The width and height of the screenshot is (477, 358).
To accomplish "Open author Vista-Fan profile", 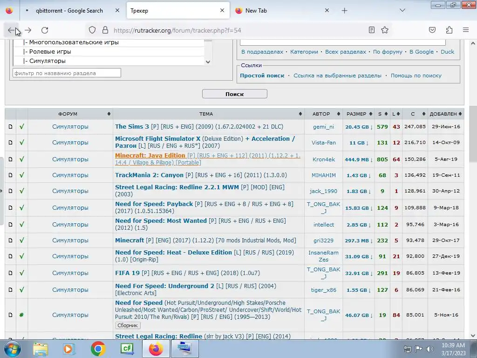I will 323,143.
